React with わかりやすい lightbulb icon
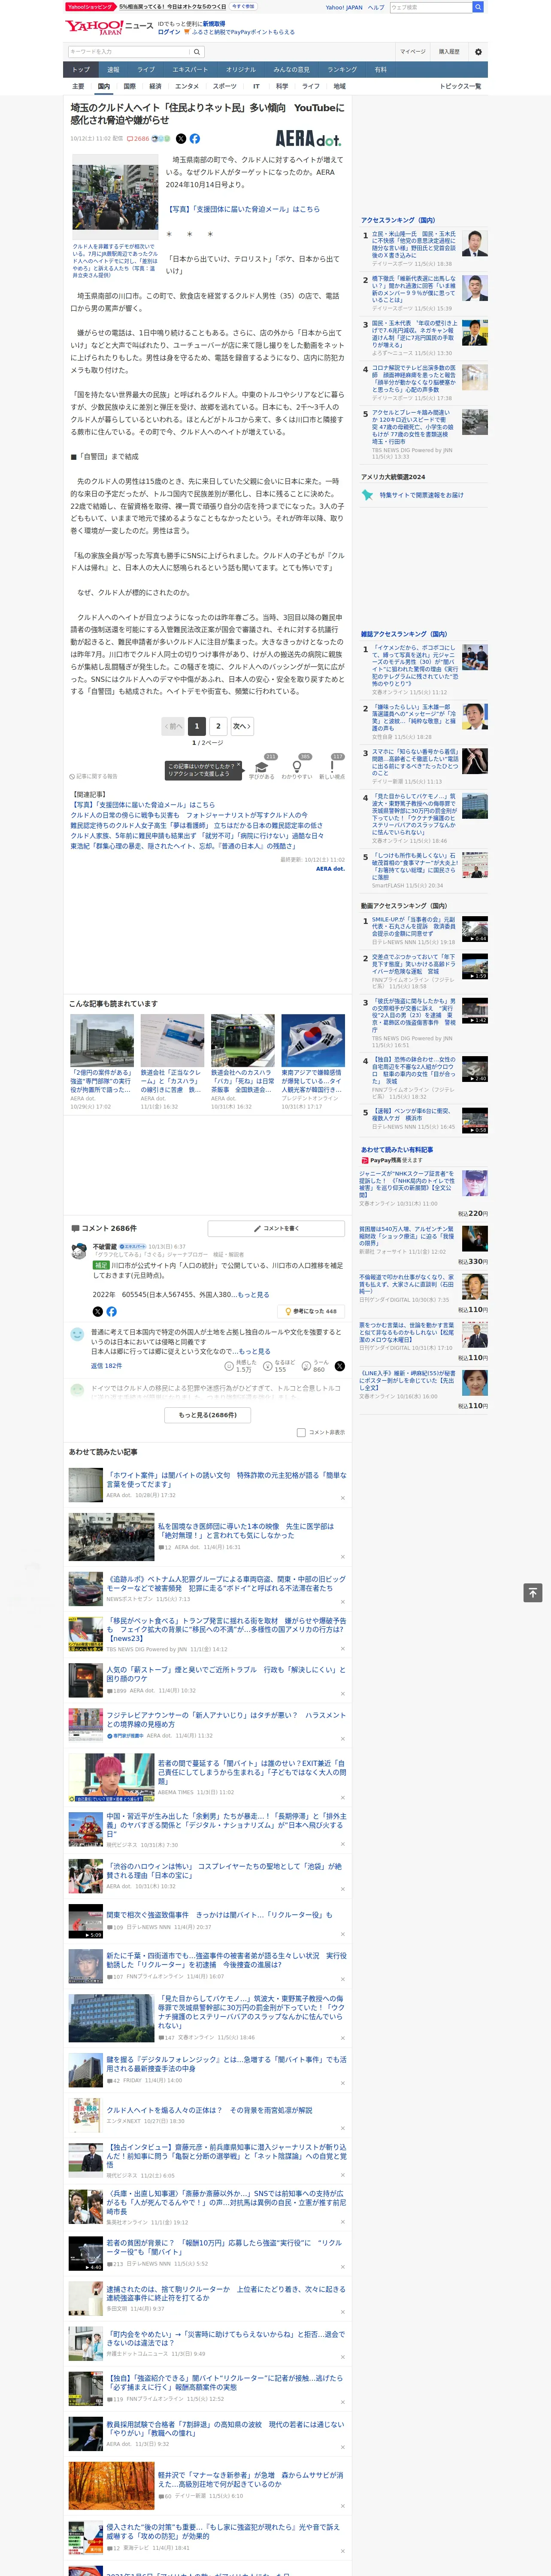 coord(297,767)
